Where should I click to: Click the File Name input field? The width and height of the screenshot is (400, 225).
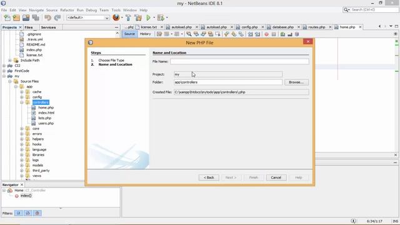click(239, 61)
